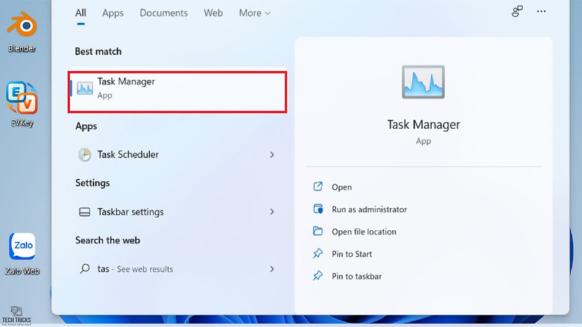The image size is (582, 327).
Task: Open the Zalo Web desktop shortcut
Action: (22, 254)
